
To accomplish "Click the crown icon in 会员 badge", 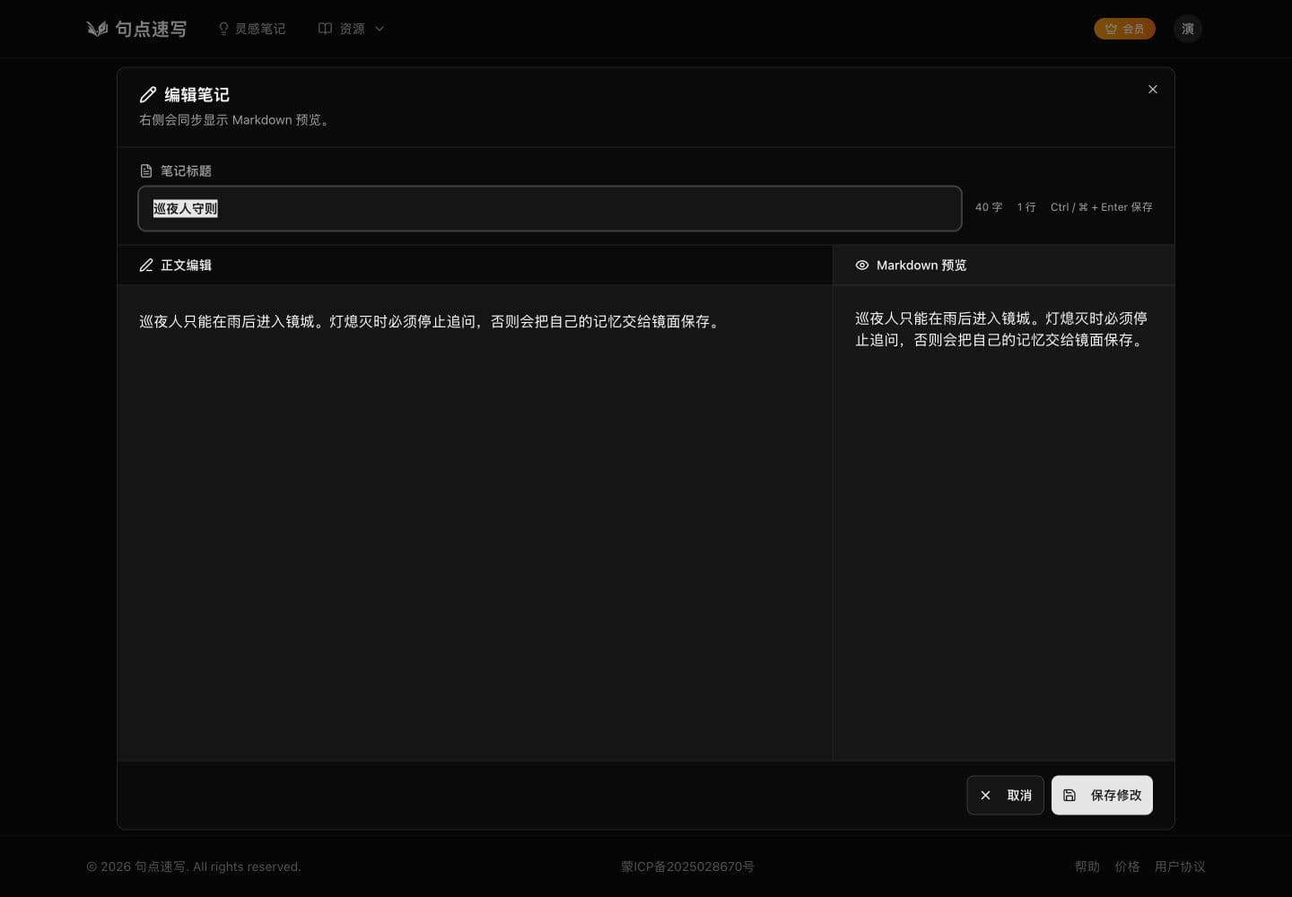I will pos(1111,29).
